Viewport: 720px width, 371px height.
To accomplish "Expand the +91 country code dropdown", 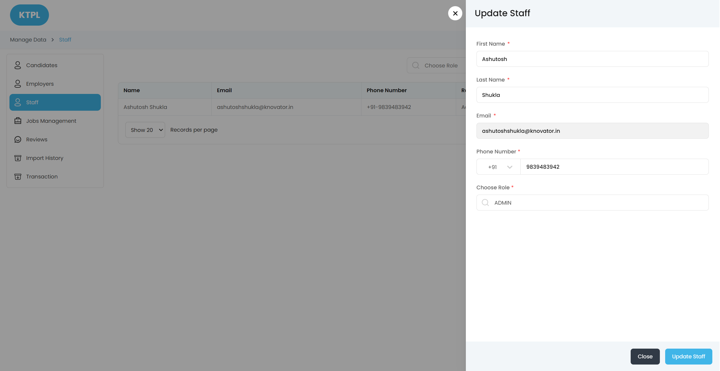I will [x=498, y=167].
